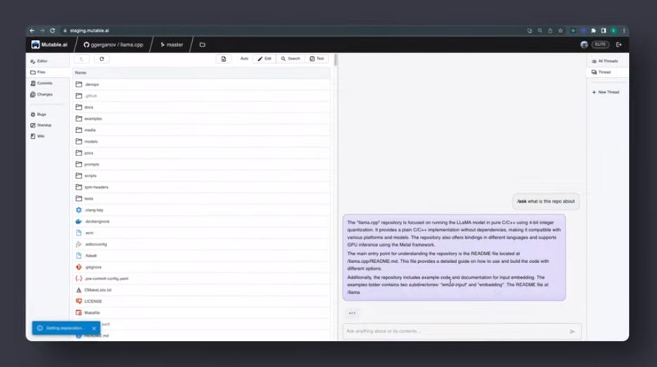Screen dimensions: 657x367
Task: Open the master branch selector
Action: 172,44
